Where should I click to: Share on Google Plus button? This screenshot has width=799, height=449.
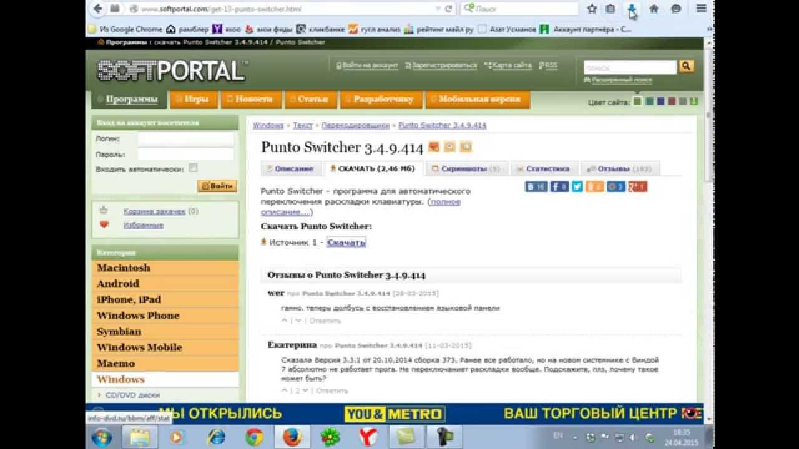point(637,186)
